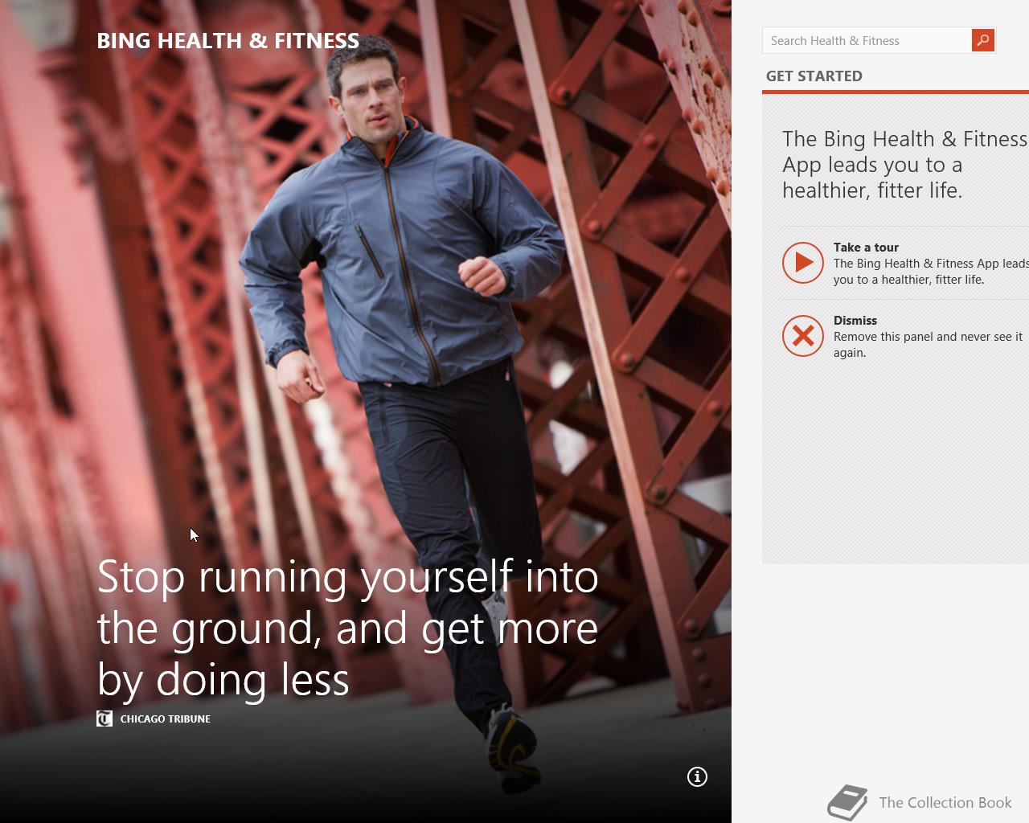The height and width of the screenshot is (823, 1029).
Task: Click The Collection Book label
Action: (945, 803)
